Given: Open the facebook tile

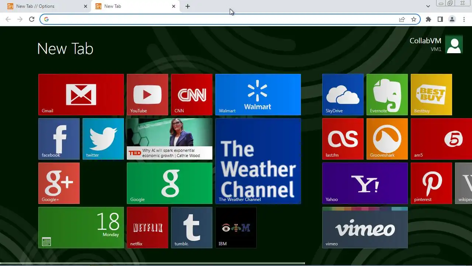Looking at the screenshot, I should (x=59, y=139).
